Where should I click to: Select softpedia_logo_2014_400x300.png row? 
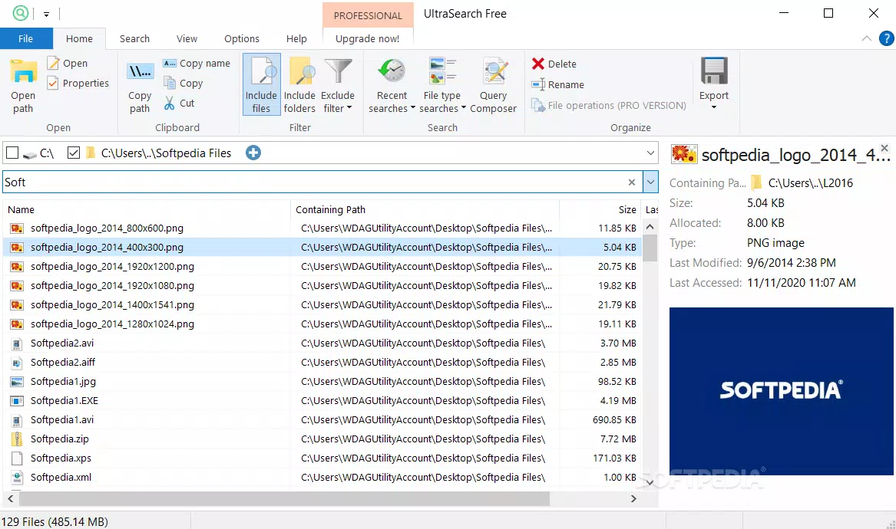[322, 247]
